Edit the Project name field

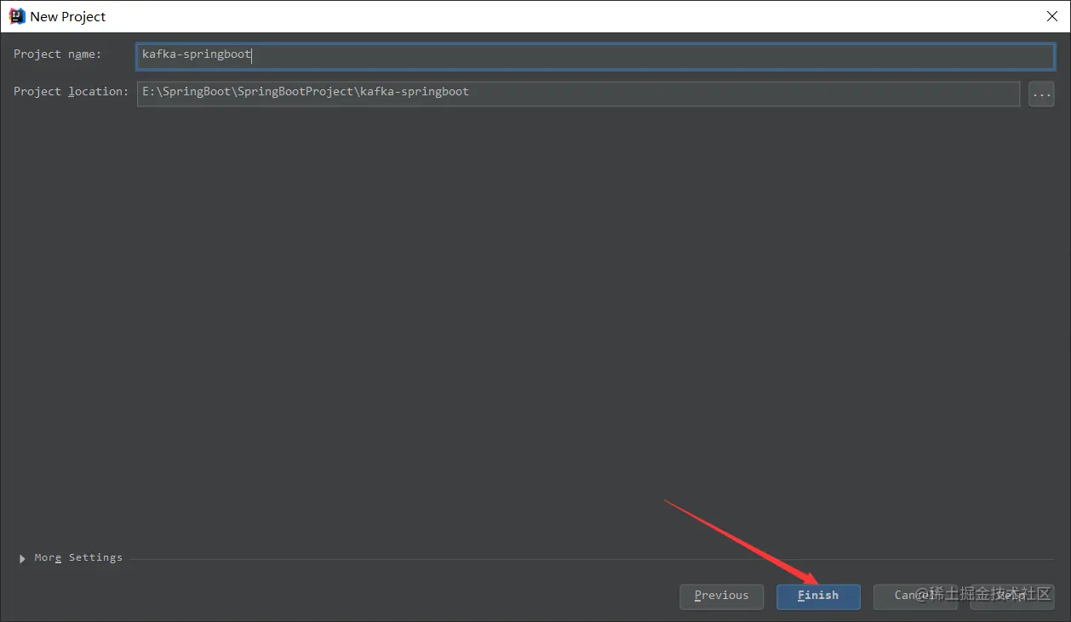[595, 55]
